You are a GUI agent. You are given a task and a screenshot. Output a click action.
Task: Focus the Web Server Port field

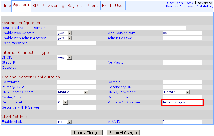[182, 33]
